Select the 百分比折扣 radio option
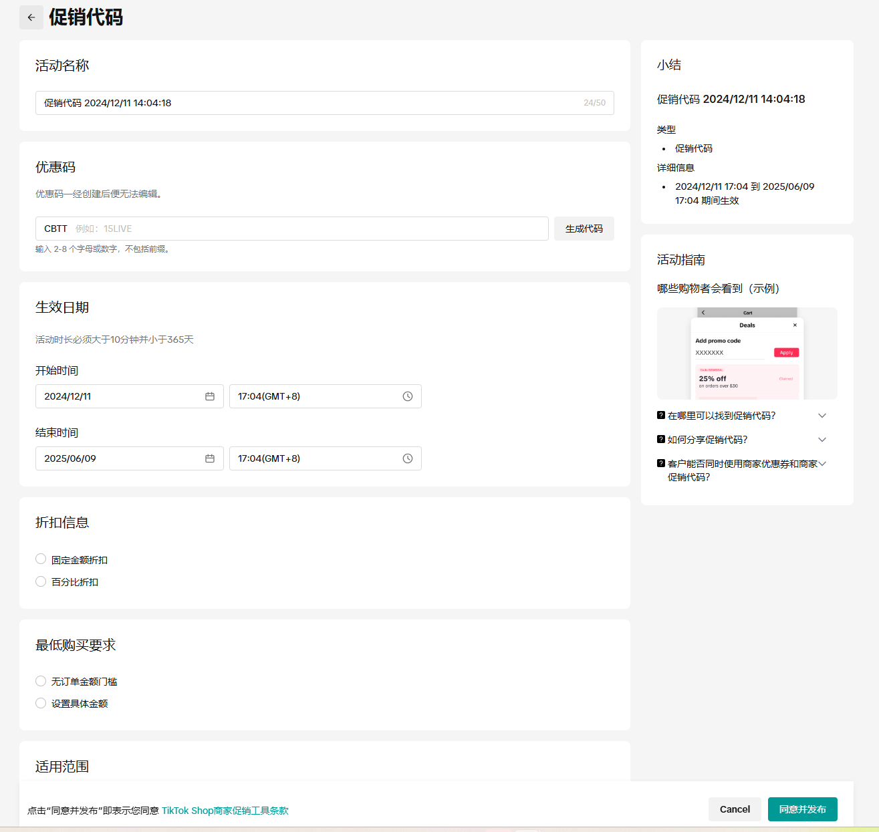 pos(41,581)
